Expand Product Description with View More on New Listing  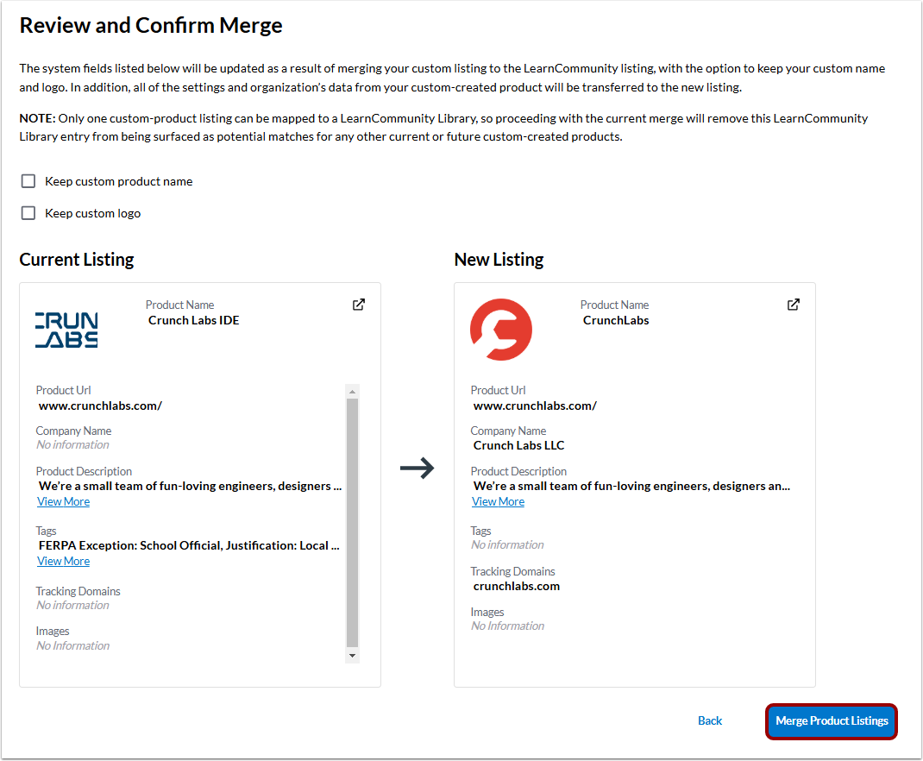(498, 500)
